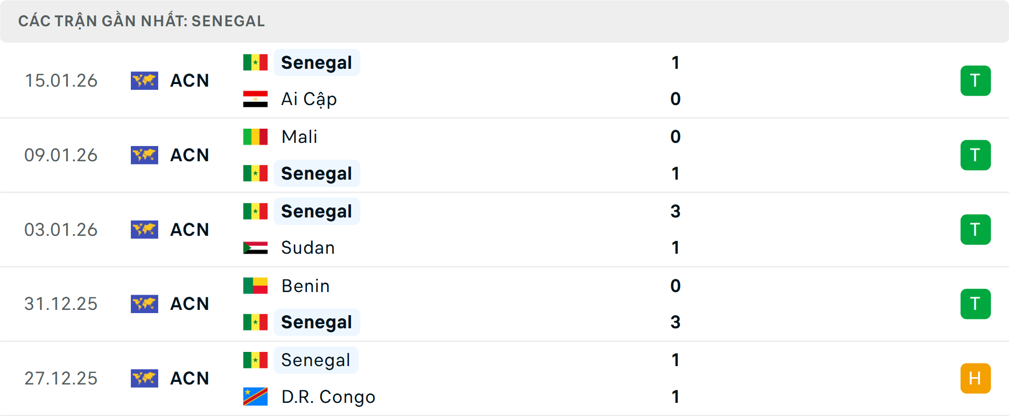Click the Senegal flag icon next to Senegal
The image size is (1009, 416).
(x=254, y=62)
